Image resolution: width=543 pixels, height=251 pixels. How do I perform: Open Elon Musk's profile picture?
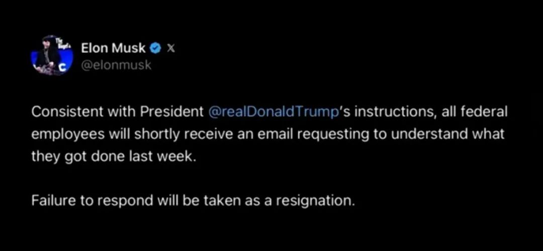(51, 56)
